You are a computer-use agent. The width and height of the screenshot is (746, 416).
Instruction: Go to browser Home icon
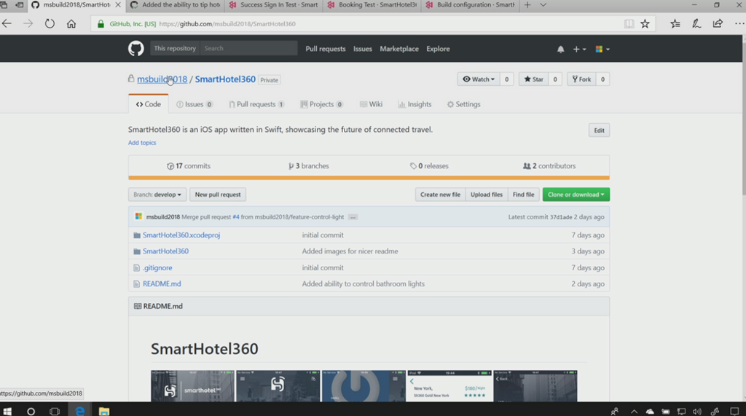point(71,23)
